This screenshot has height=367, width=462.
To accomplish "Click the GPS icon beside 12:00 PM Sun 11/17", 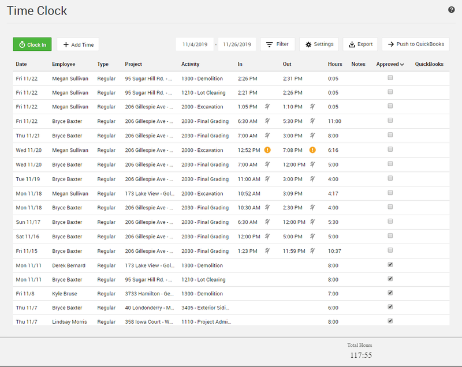I will pos(312,222).
